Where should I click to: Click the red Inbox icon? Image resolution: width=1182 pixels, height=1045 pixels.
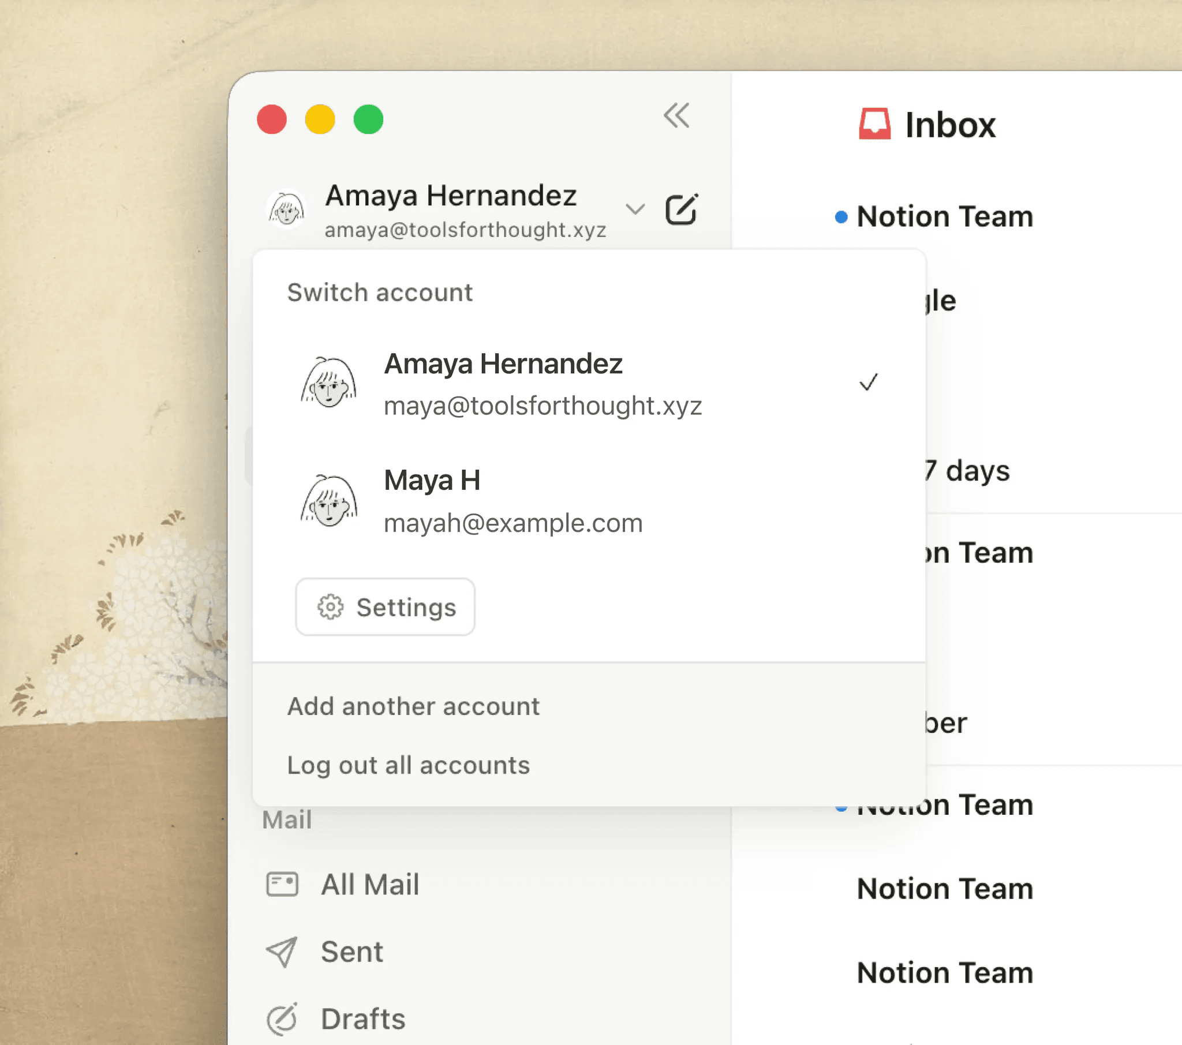click(875, 123)
